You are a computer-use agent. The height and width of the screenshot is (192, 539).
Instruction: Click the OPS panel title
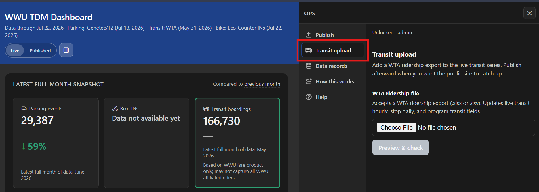pos(310,13)
